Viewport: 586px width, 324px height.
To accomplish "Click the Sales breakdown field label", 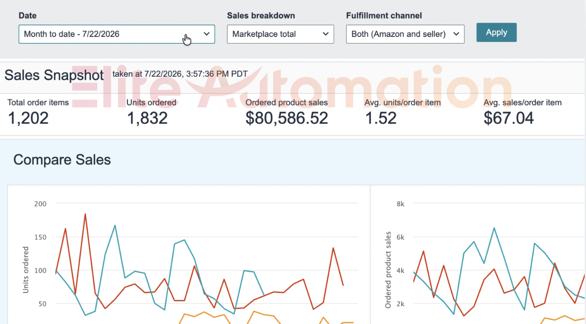I will (x=261, y=16).
